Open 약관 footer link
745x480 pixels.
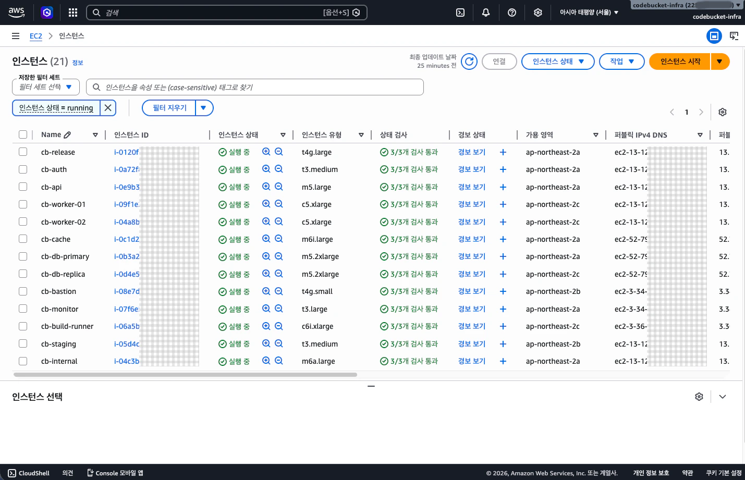688,473
